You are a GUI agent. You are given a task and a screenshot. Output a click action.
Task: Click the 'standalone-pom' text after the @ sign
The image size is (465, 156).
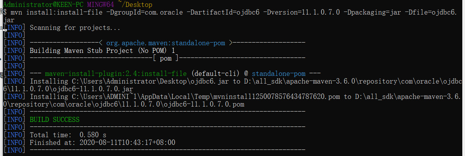coord(279,74)
